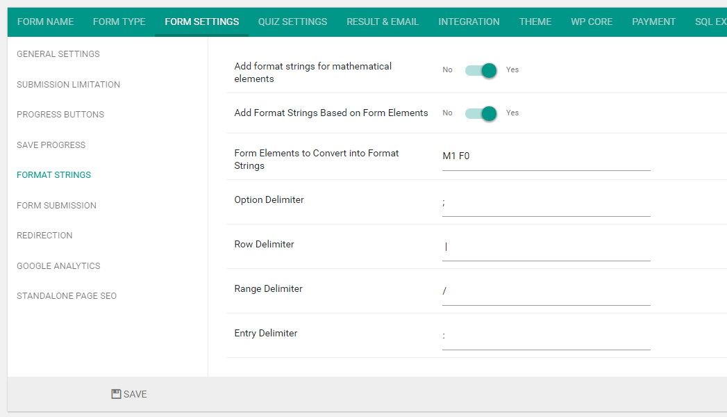Open the PAYMENT tab
This screenshot has height=417, width=727.
click(653, 22)
